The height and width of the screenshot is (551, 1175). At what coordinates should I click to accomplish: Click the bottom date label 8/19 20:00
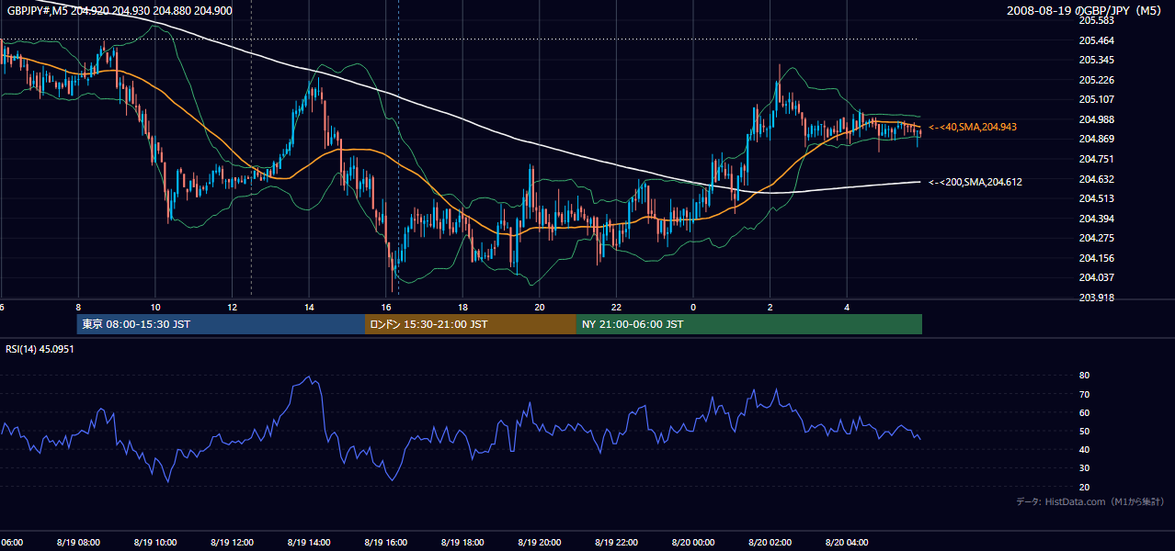[540, 542]
